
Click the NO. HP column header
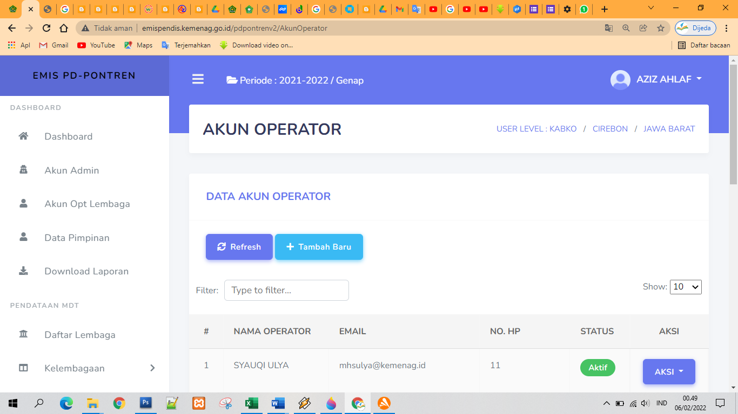[505, 331]
